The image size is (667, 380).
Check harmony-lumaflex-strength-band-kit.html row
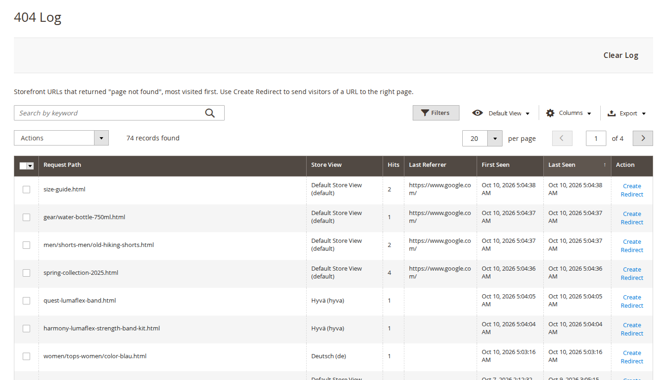[x=26, y=328]
